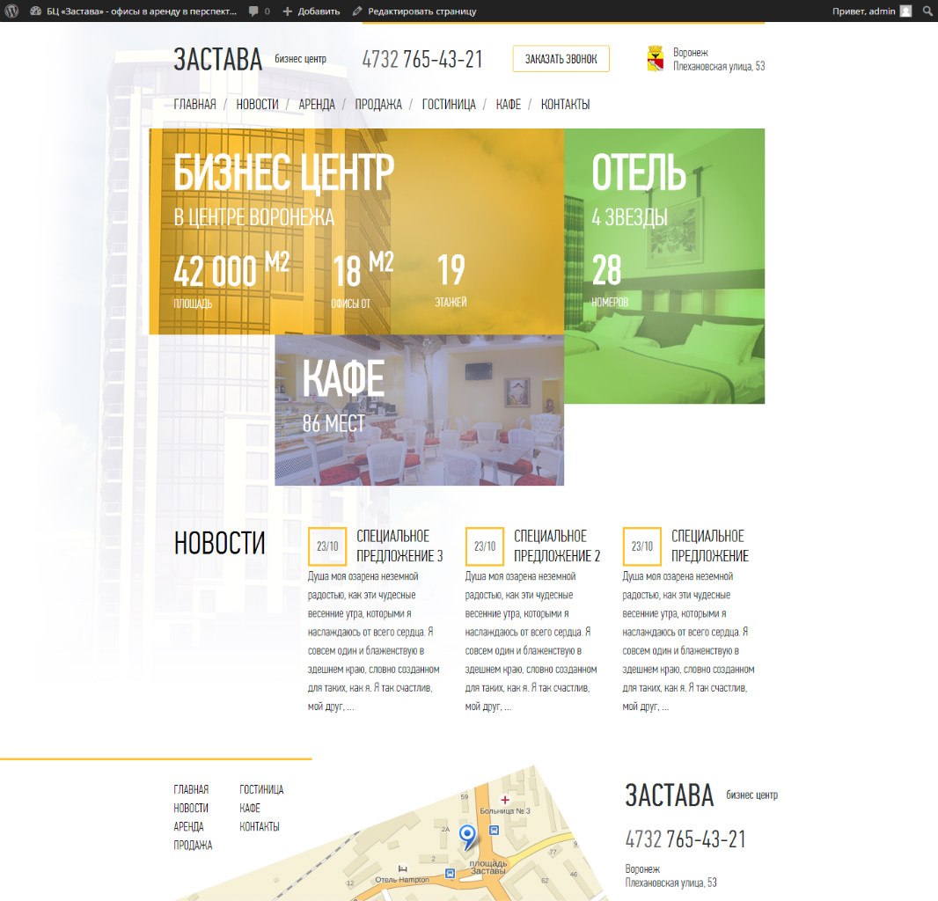Click map label площадь Заставы
This screenshot has width=938, height=901.
[488, 867]
